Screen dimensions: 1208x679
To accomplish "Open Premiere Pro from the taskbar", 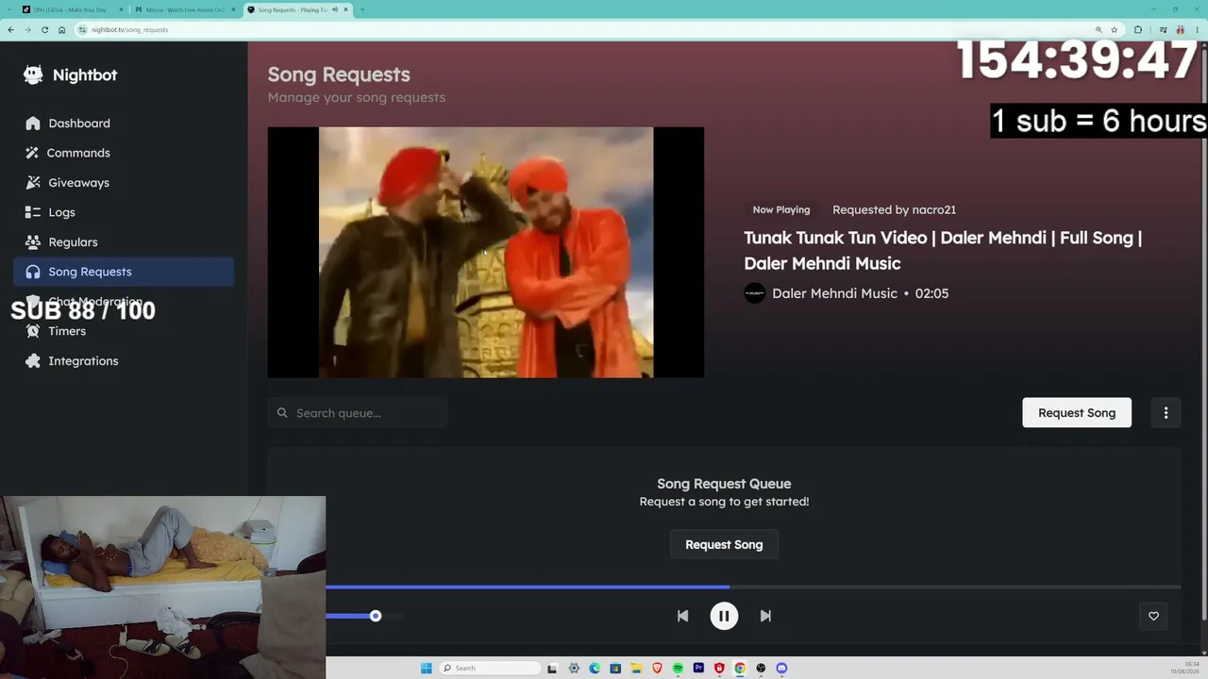I will 698,668.
